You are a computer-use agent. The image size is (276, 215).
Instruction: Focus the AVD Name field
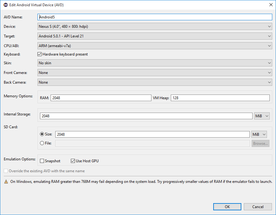click(x=155, y=17)
